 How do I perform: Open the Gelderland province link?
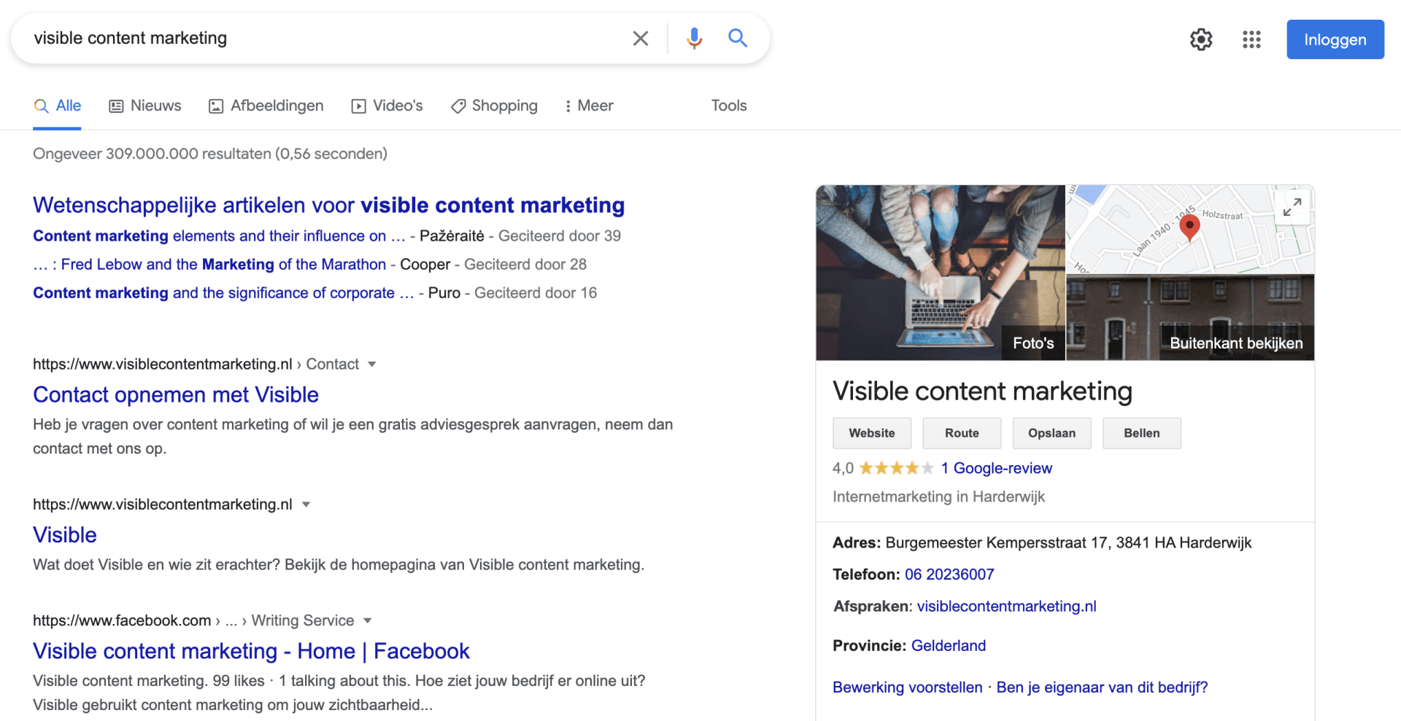coord(948,646)
